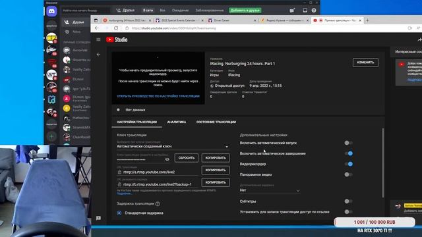The image size is (422, 237).
Task: Open Discord help icon
Action: (x=314, y=11)
